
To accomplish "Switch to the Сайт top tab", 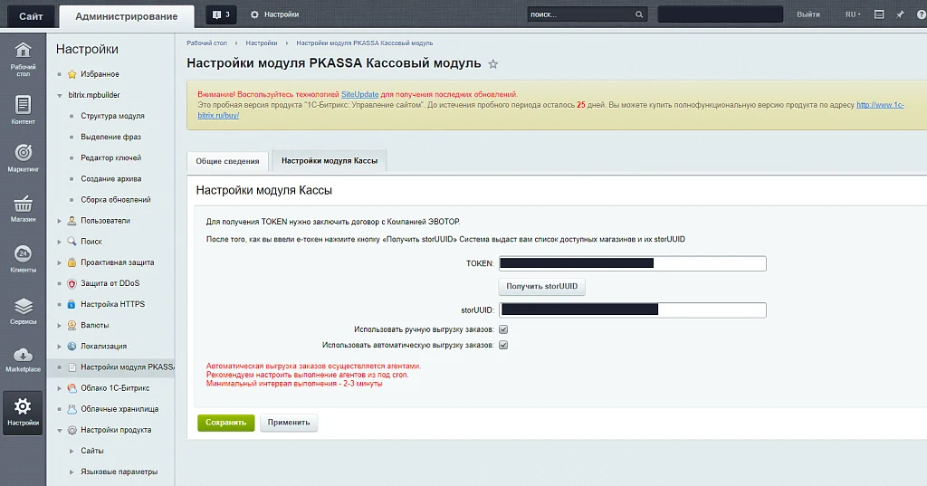I will 31,16.
